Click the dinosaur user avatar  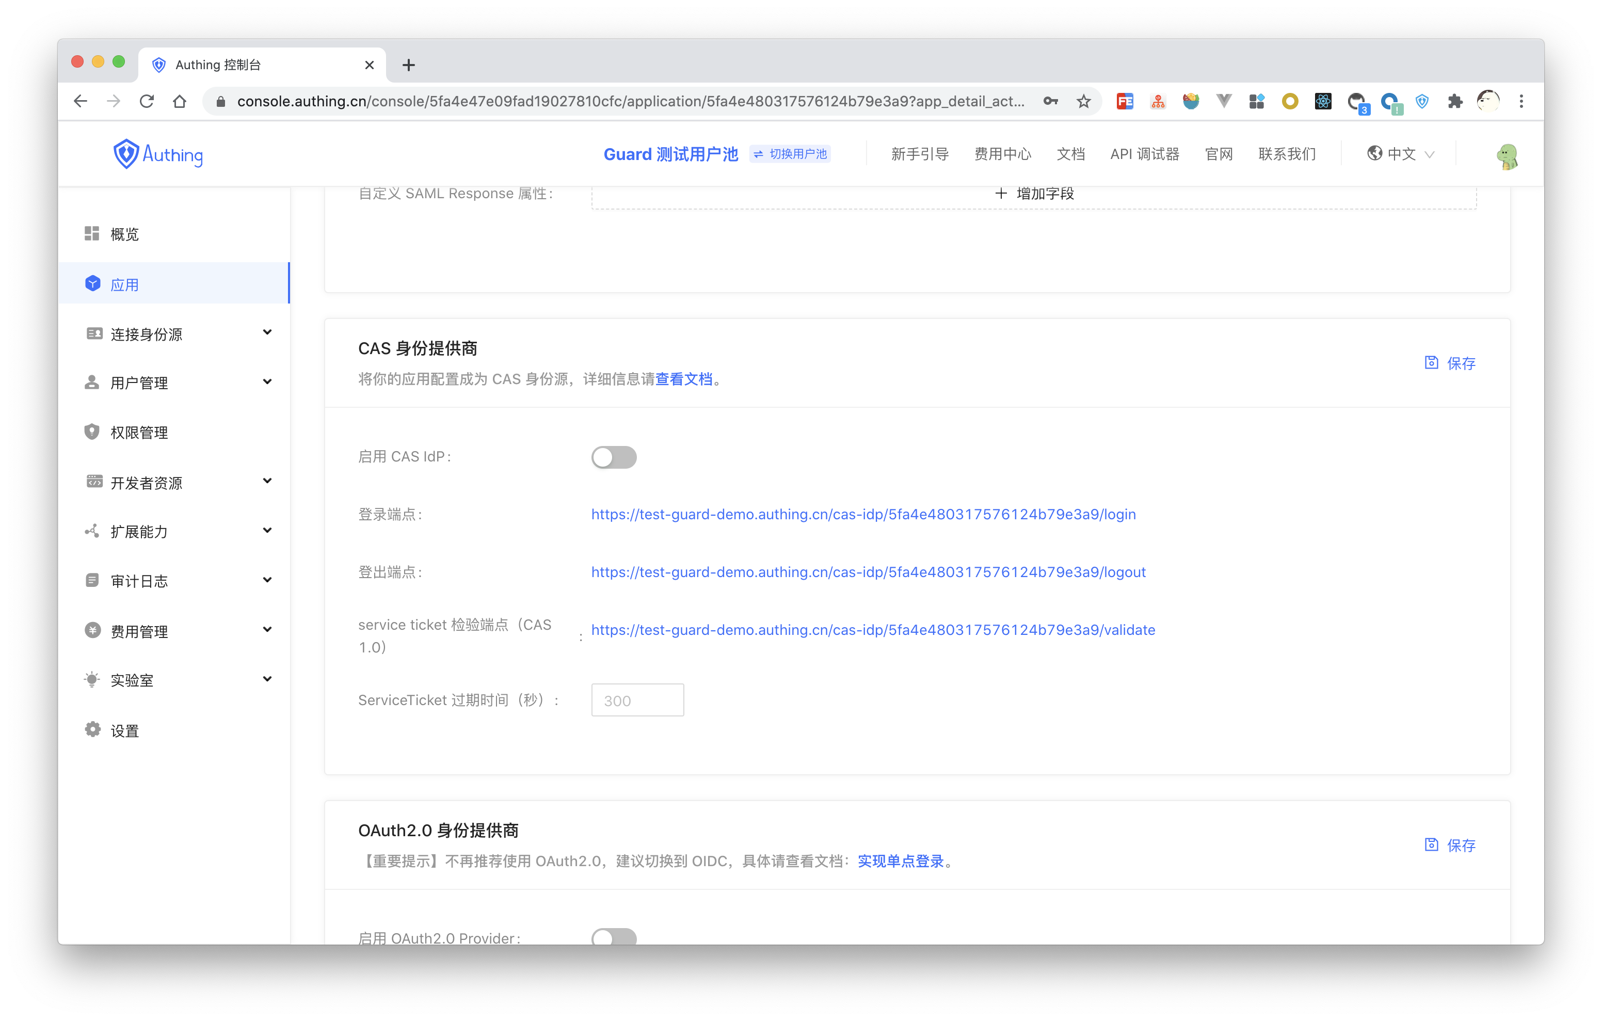coord(1507,156)
